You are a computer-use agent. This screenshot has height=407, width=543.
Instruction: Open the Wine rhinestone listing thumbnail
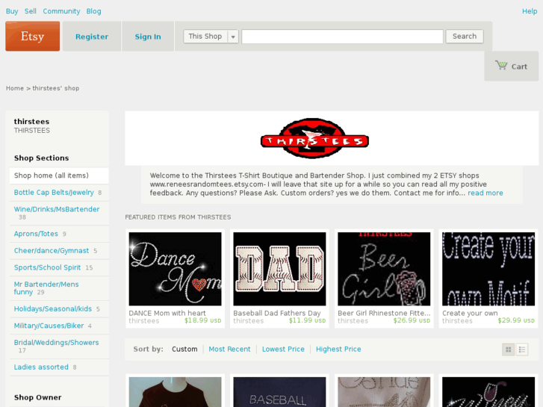(x=488, y=392)
